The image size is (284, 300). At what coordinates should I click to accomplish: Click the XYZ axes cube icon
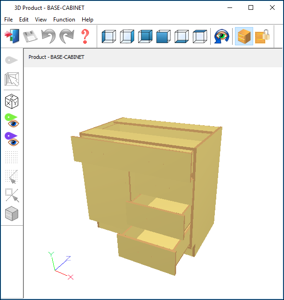click(x=12, y=100)
